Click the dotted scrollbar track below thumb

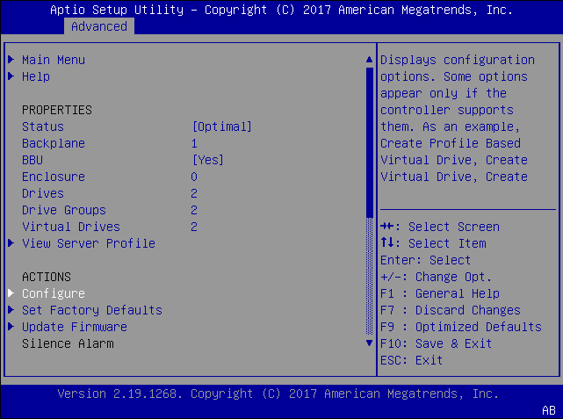(x=370, y=276)
